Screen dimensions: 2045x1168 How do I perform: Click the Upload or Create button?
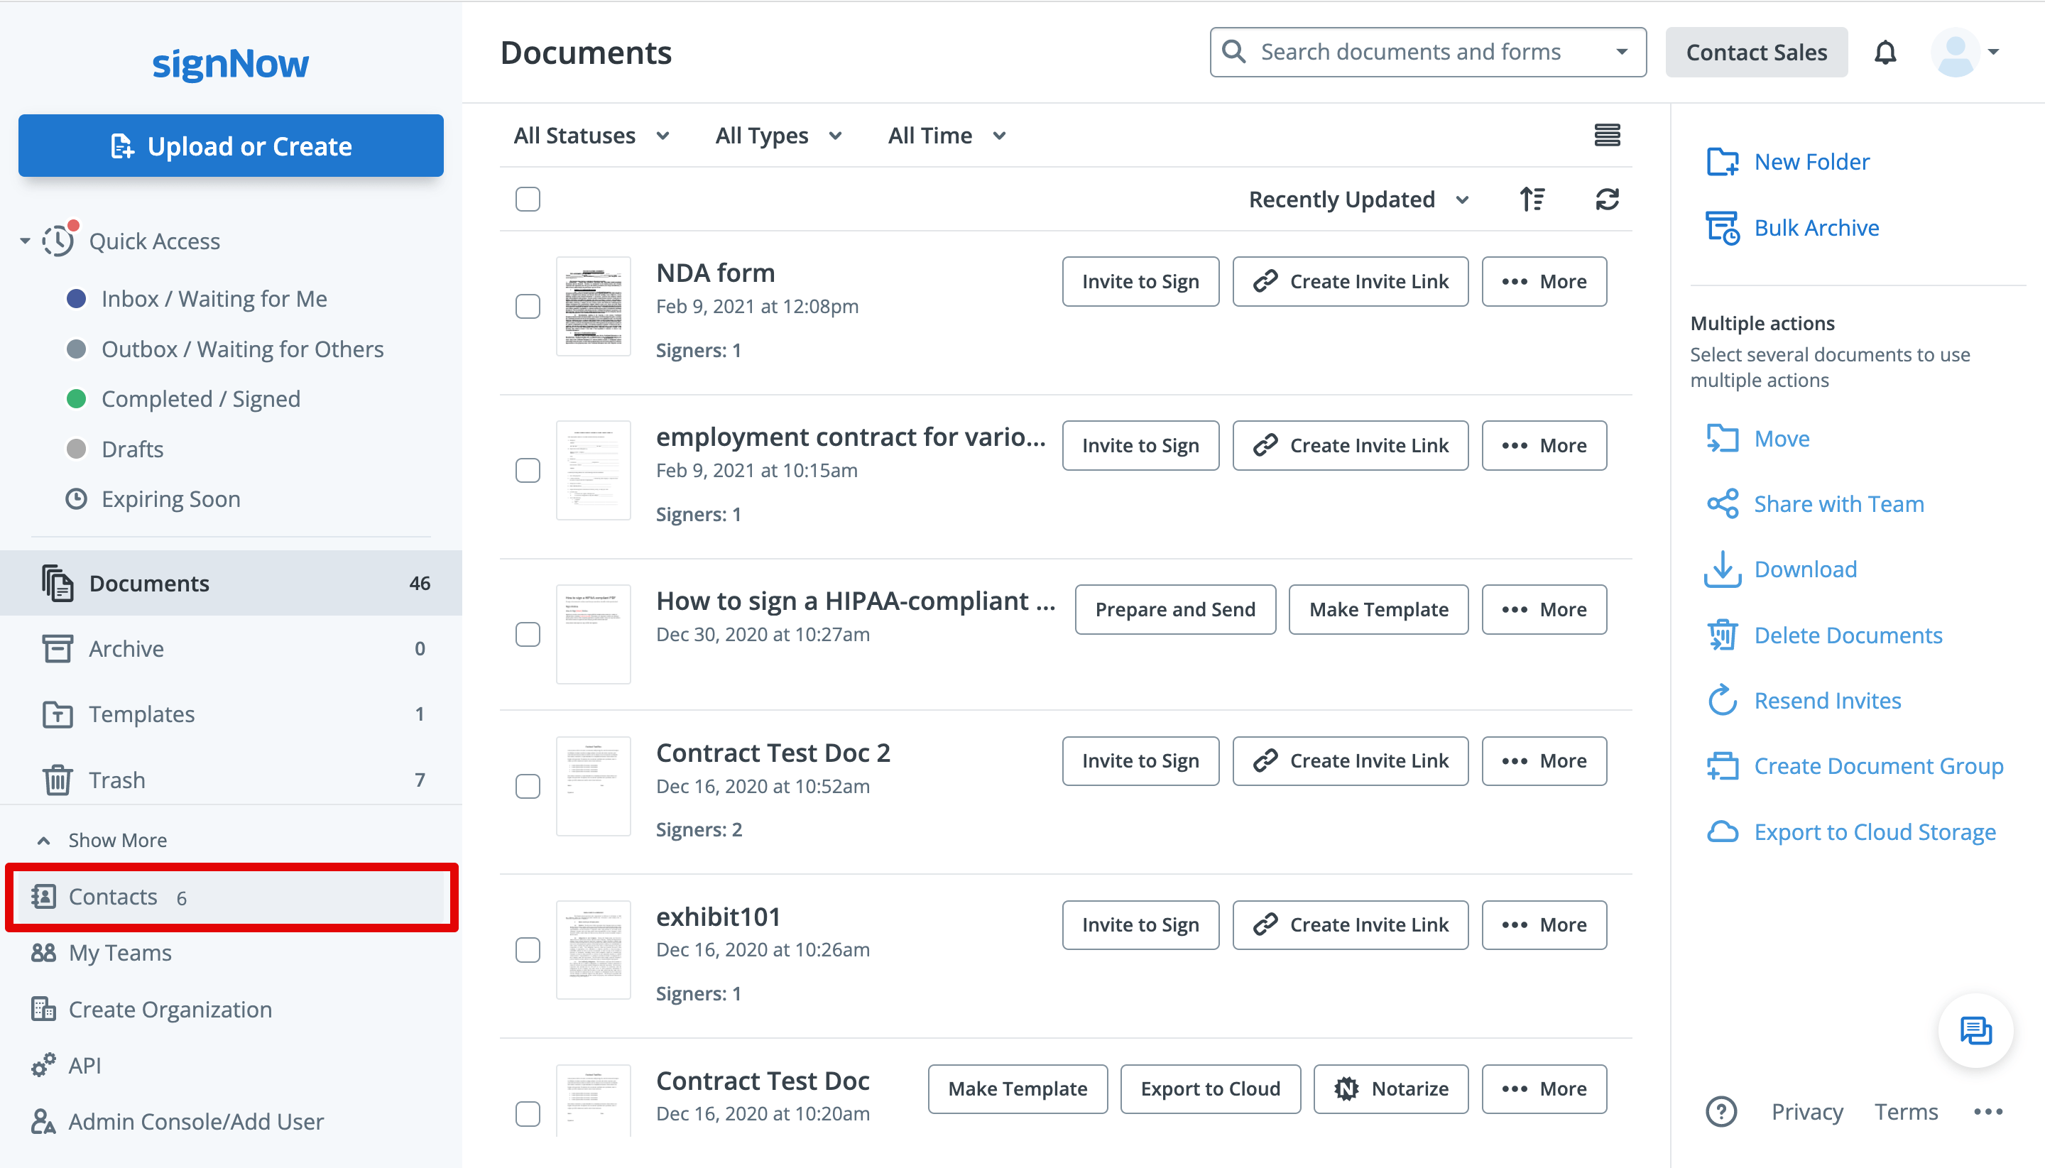pyautogui.click(x=230, y=145)
